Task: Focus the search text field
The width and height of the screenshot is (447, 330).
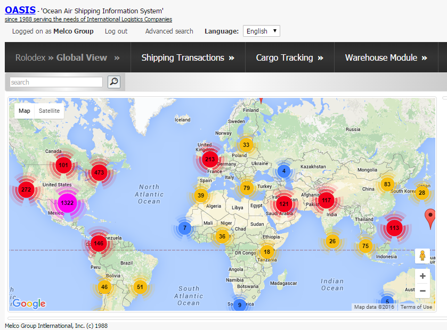Action: pyautogui.click(x=56, y=82)
